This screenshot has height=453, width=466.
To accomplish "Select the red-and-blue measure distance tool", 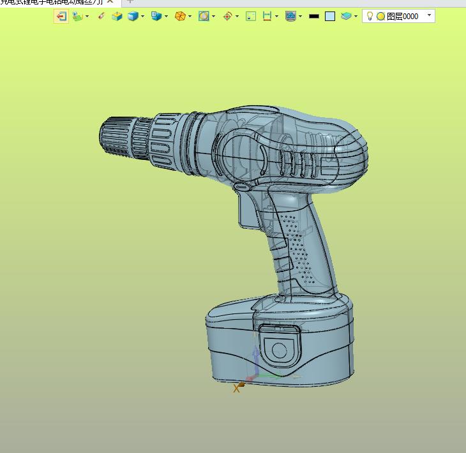I will click(x=267, y=16).
